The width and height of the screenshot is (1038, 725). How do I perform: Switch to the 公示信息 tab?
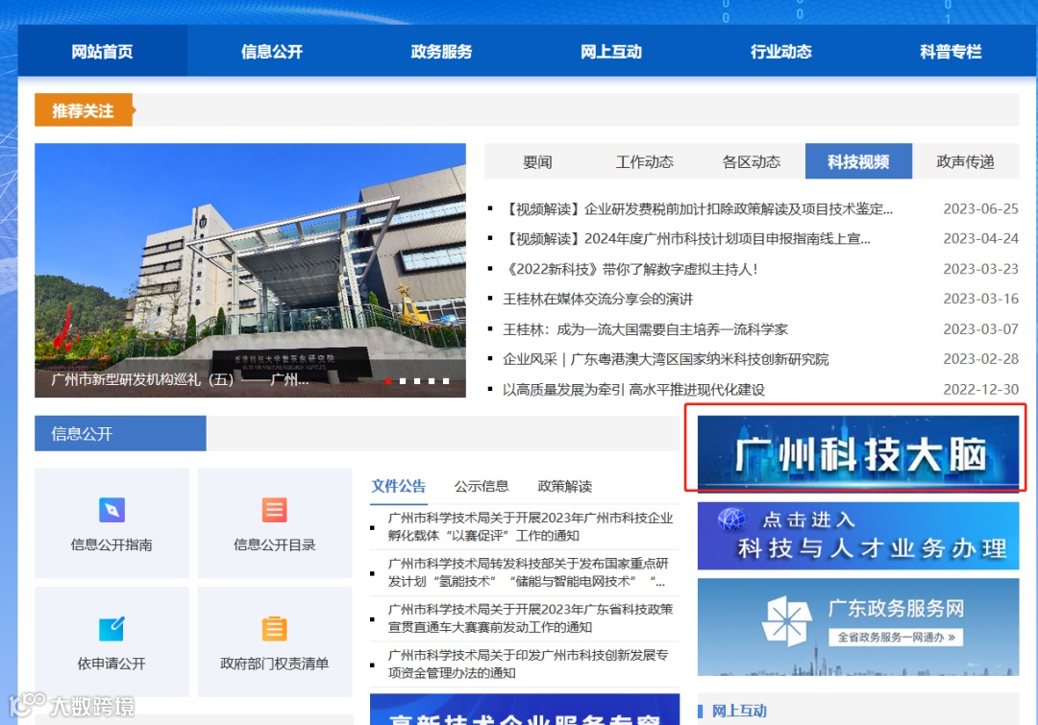pos(482,486)
